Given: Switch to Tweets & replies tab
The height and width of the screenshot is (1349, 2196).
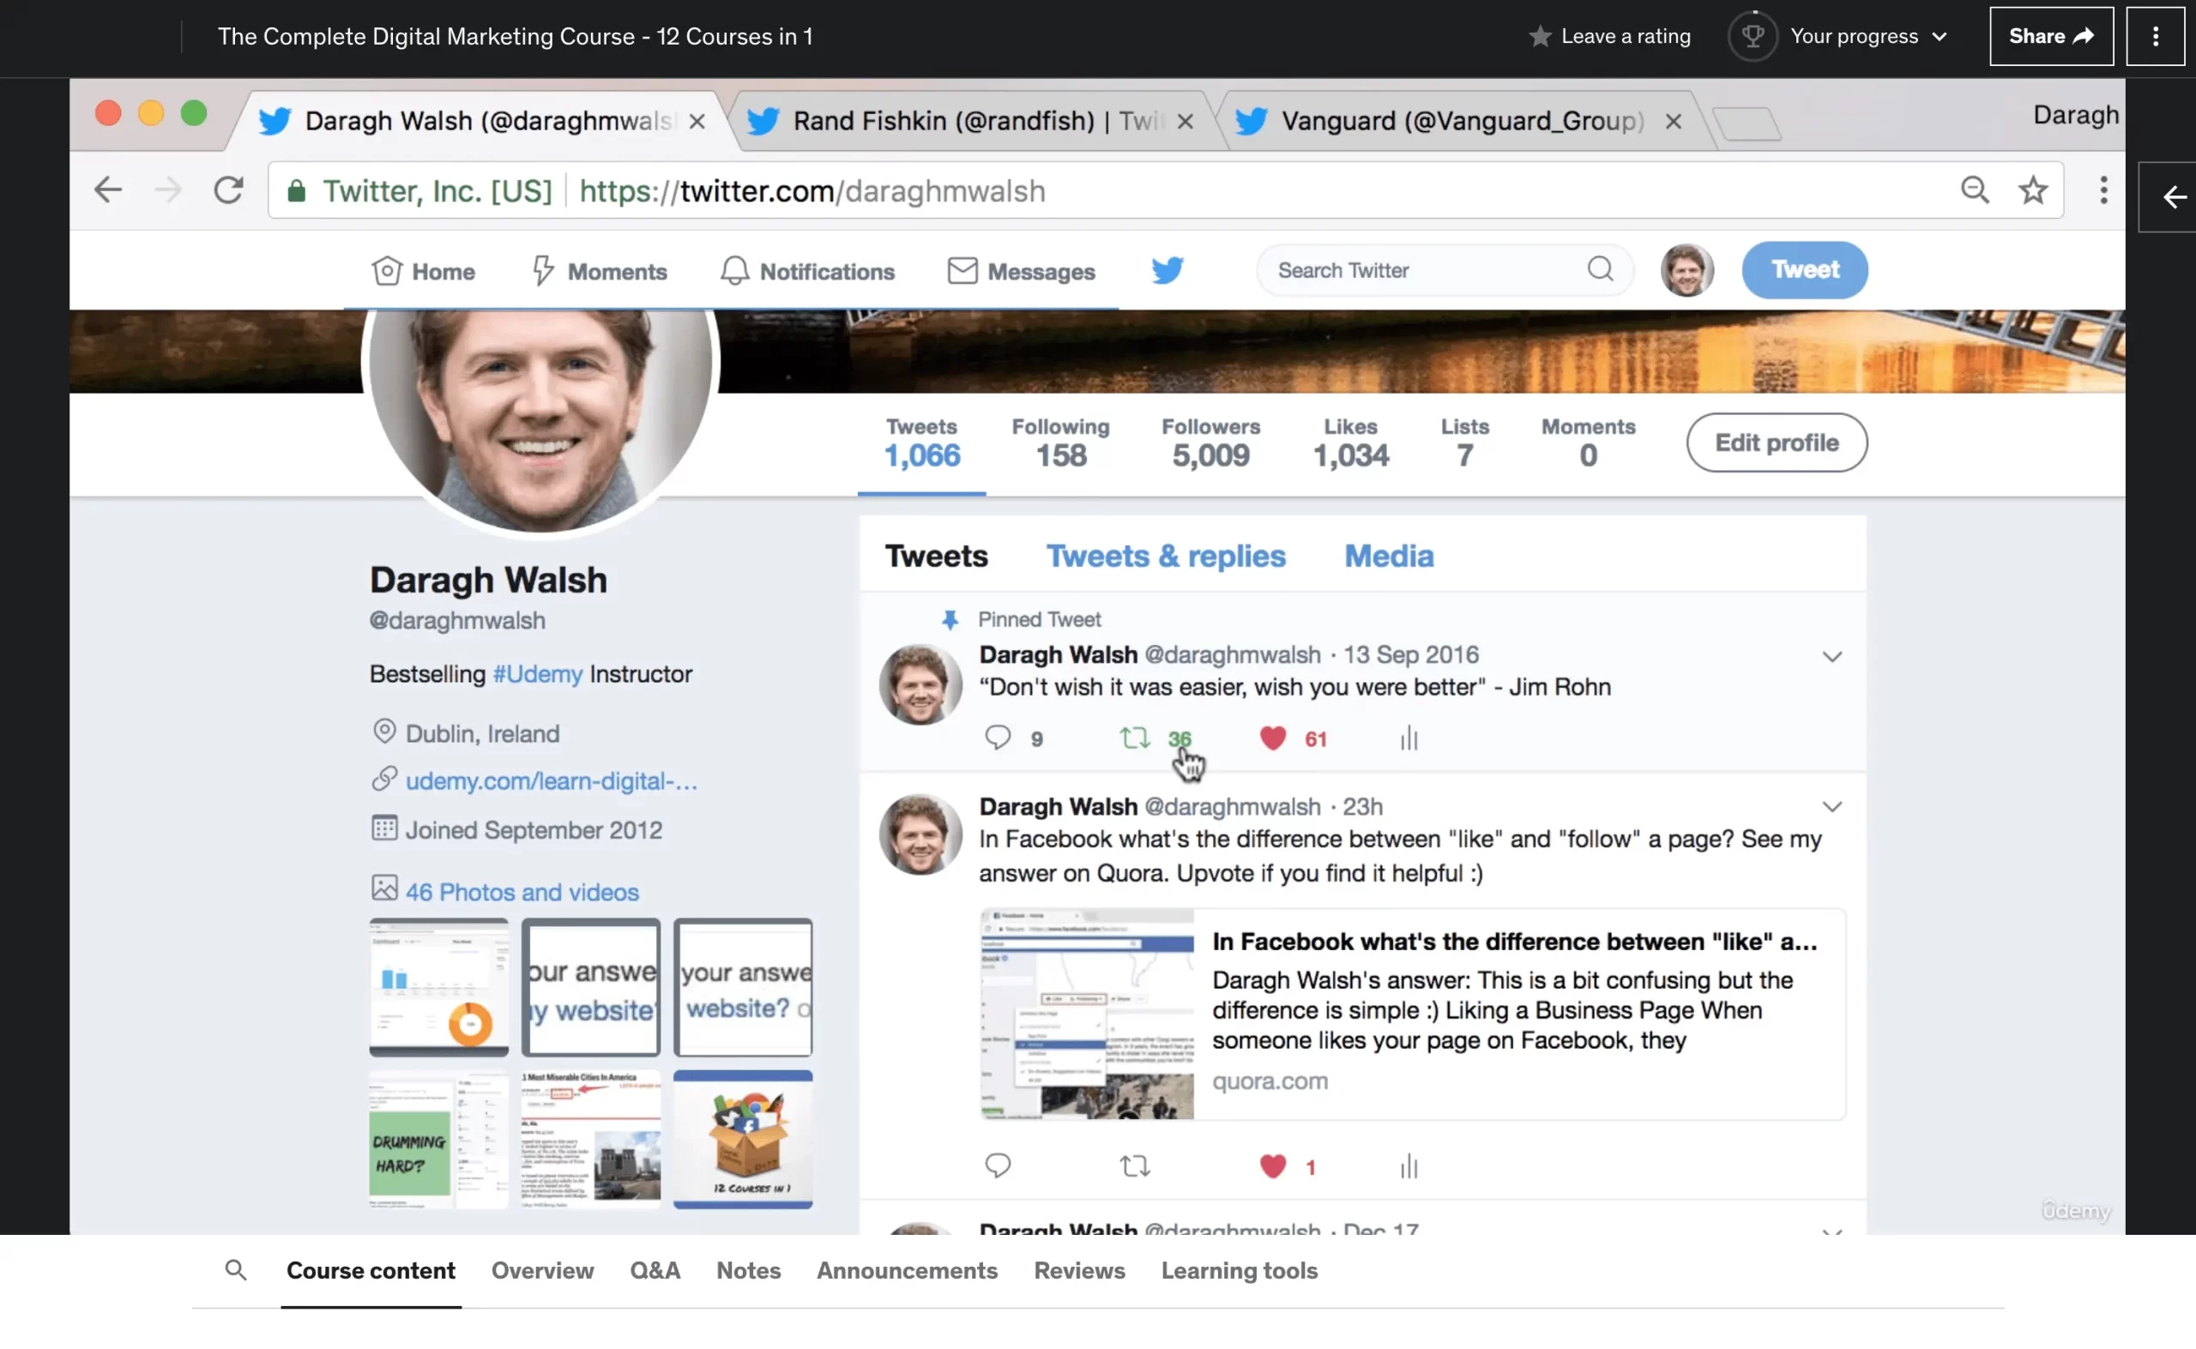Looking at the screenshot, I should click(x=1166, y=556).
